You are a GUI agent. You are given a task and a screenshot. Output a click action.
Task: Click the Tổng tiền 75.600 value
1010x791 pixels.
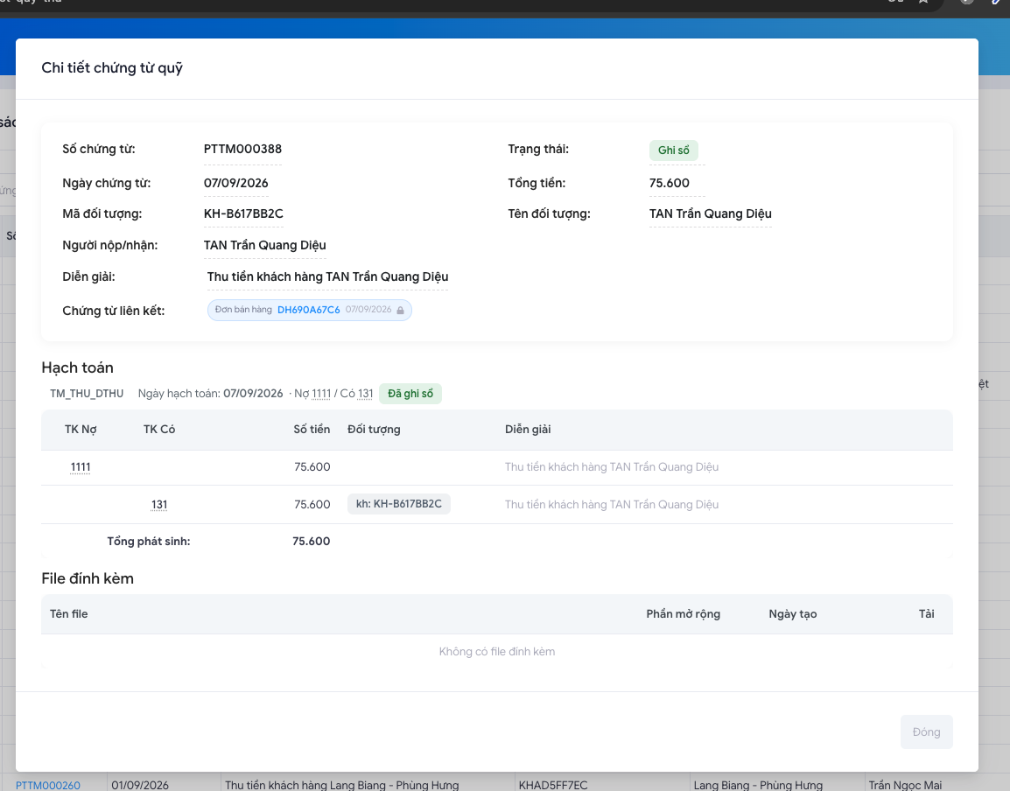(670, 183)
